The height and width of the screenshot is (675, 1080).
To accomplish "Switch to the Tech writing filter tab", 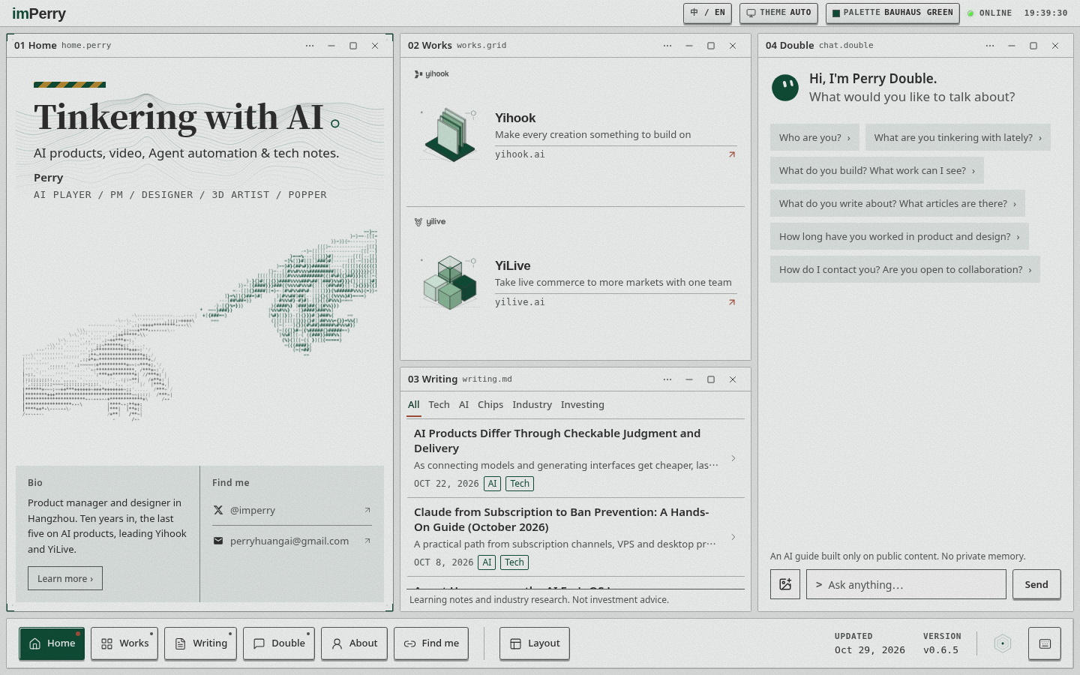I will (x=439, y=405).
